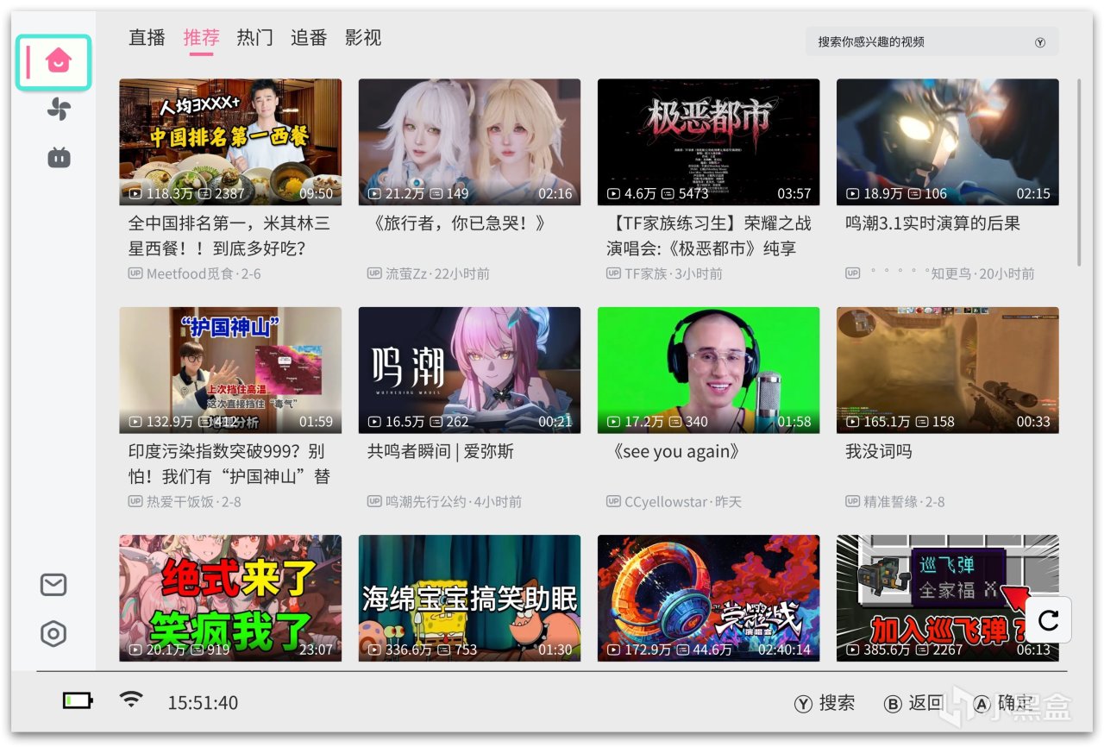This screenshot has width=1104, height=747.
Task: Open video title 印度污染指数突破999
Action: coord(229,463)
